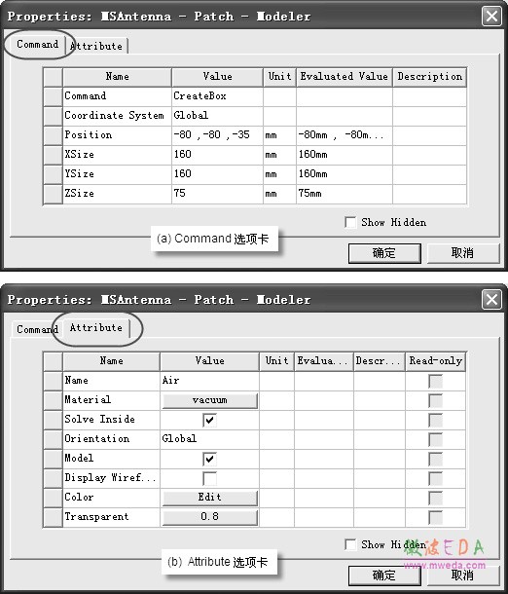Close the lower Properties dialog

(x=491, y=300)
